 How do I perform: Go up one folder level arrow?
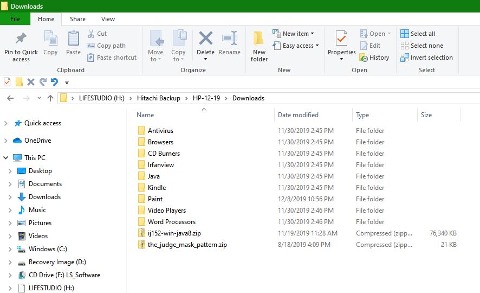[x=50, y=98]
